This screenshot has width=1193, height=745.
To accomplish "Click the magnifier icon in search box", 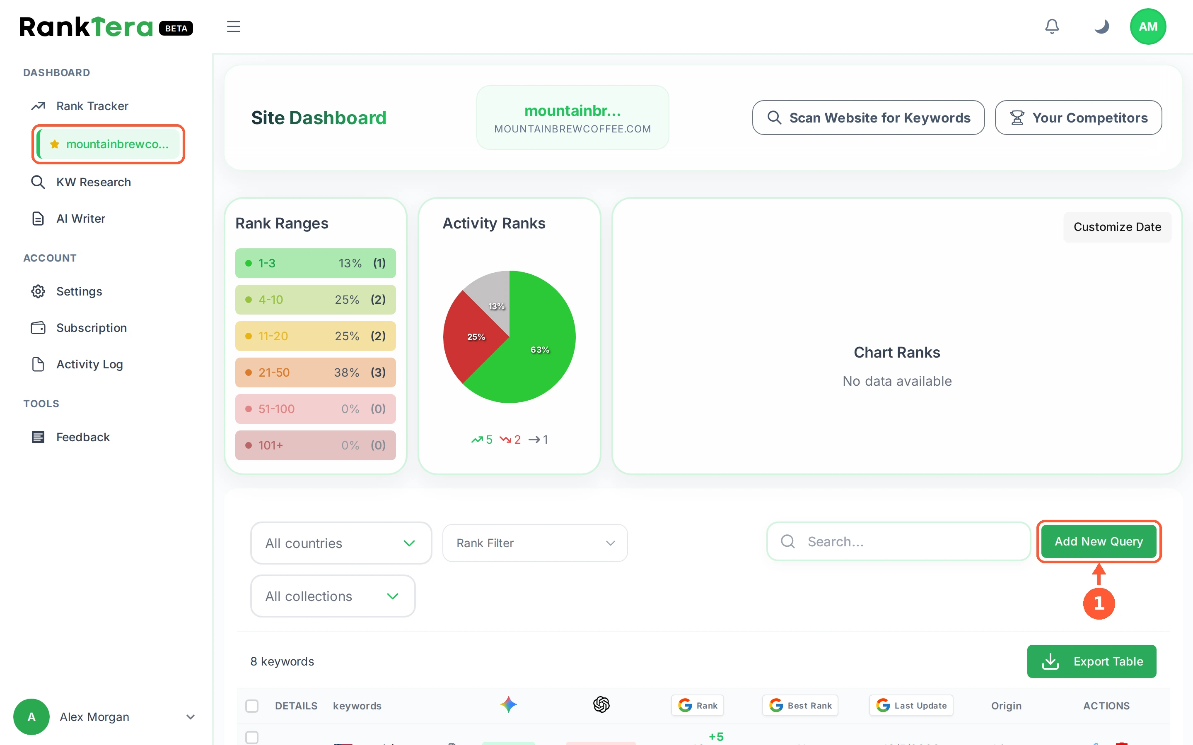I will (x=788, y=541).
